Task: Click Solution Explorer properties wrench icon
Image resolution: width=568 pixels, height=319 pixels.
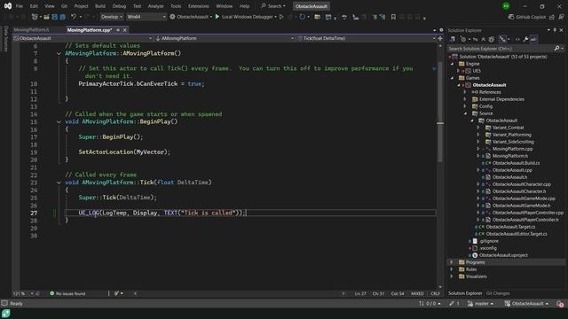Action: click(525, 39)
